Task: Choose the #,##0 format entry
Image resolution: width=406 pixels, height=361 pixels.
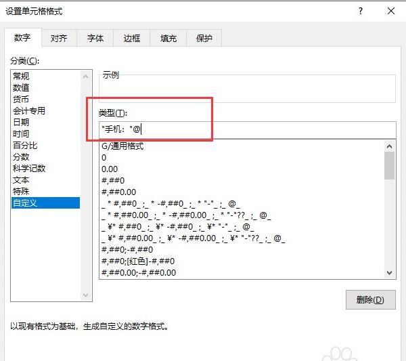Action: pyautogui.click(x=242, y=180)
